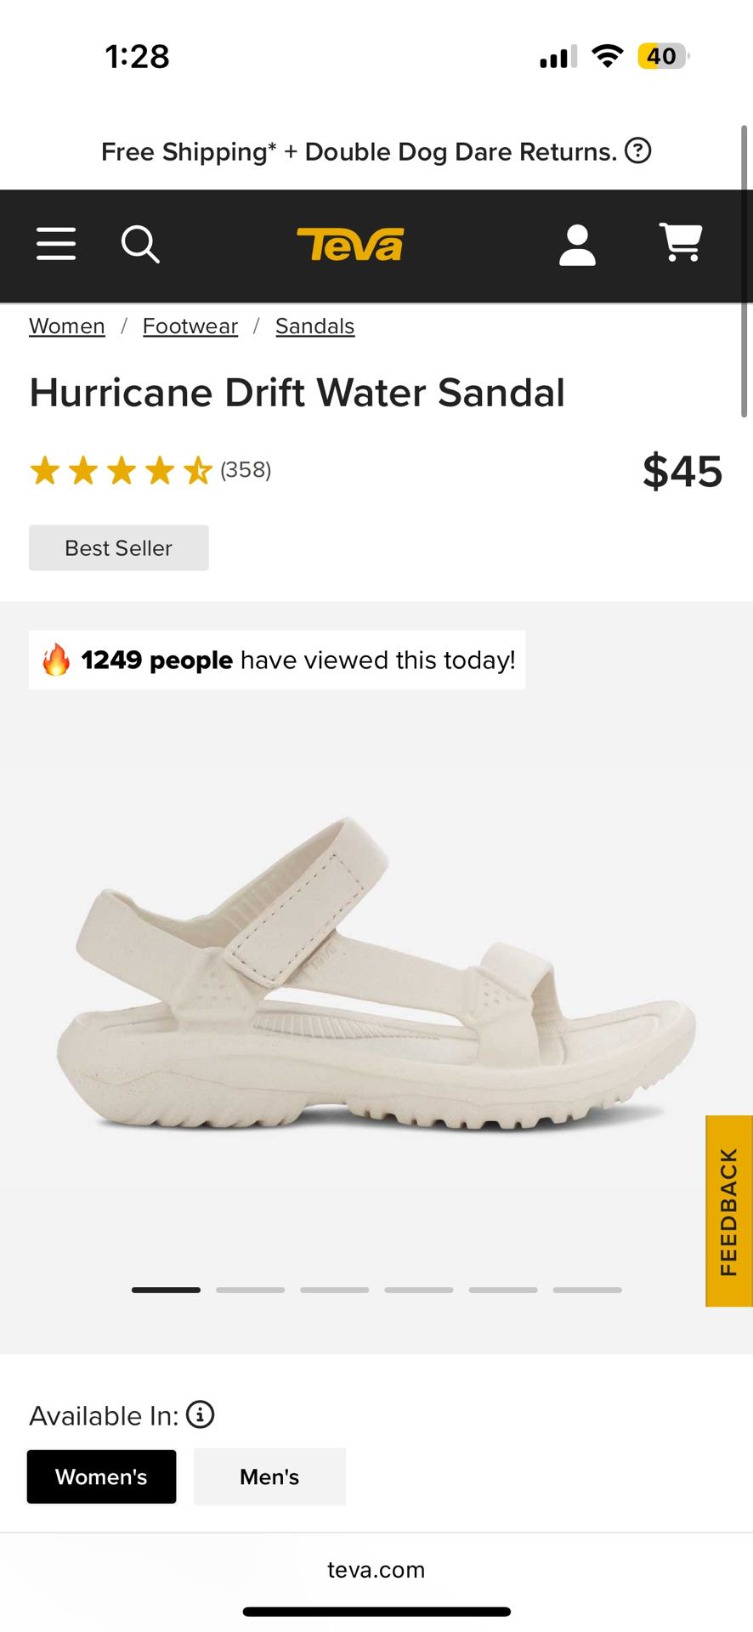Switch to the Men's version
Screen dimensions: 753x1632
tap(269, 1476)
